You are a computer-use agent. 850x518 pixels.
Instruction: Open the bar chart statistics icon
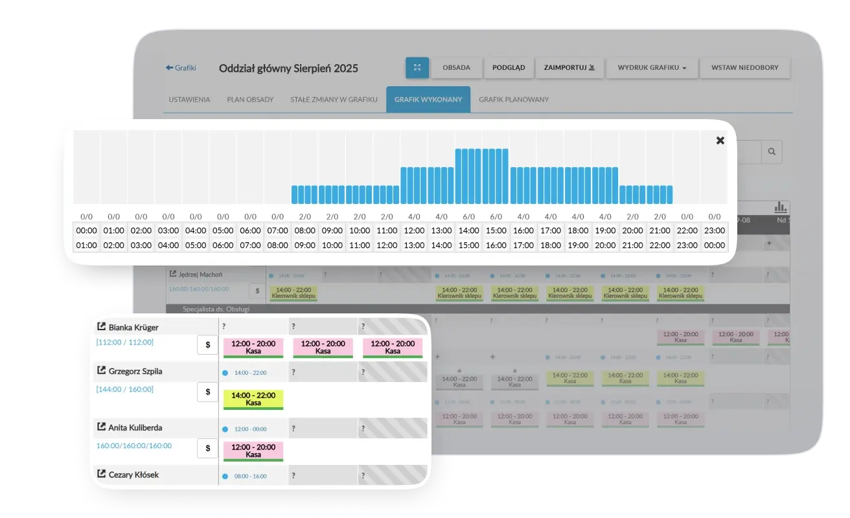781,207
